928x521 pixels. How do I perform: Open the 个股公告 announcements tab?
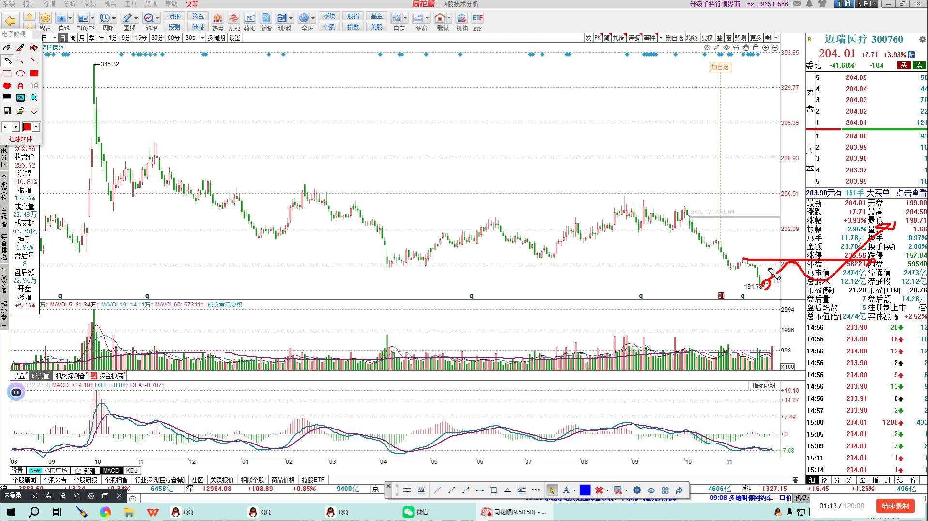(x=55, y=480)
